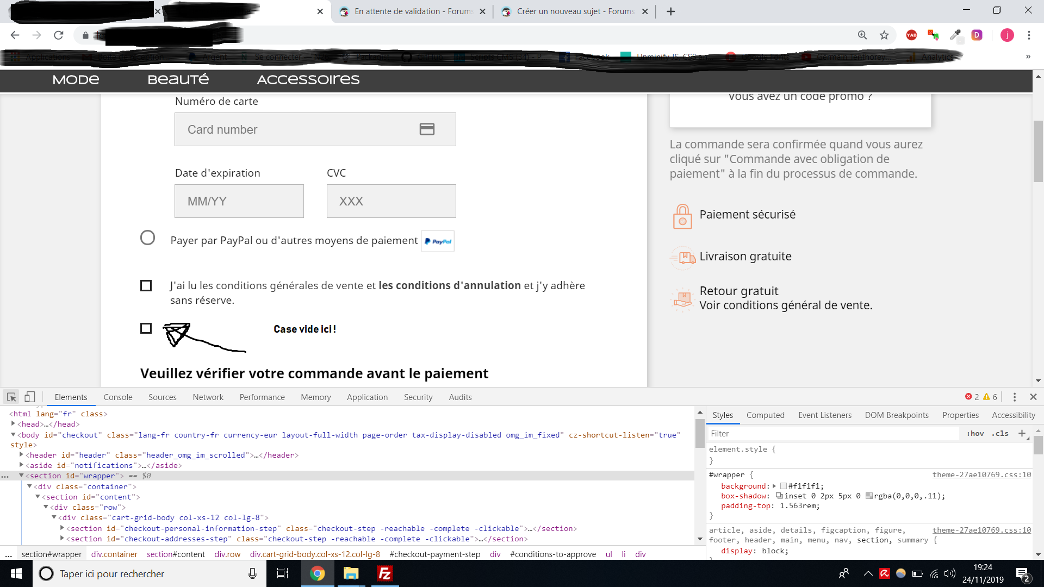Open the Computed styles tab
The width and height of the screenshot is (1044, 587).
[765, 415]
